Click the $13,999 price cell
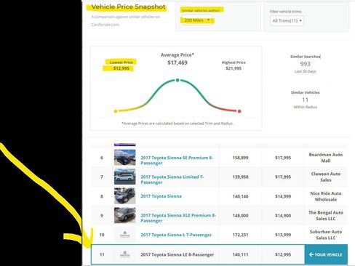The width and height of the screenshot is (355, 266). click(x=283, y=235)
